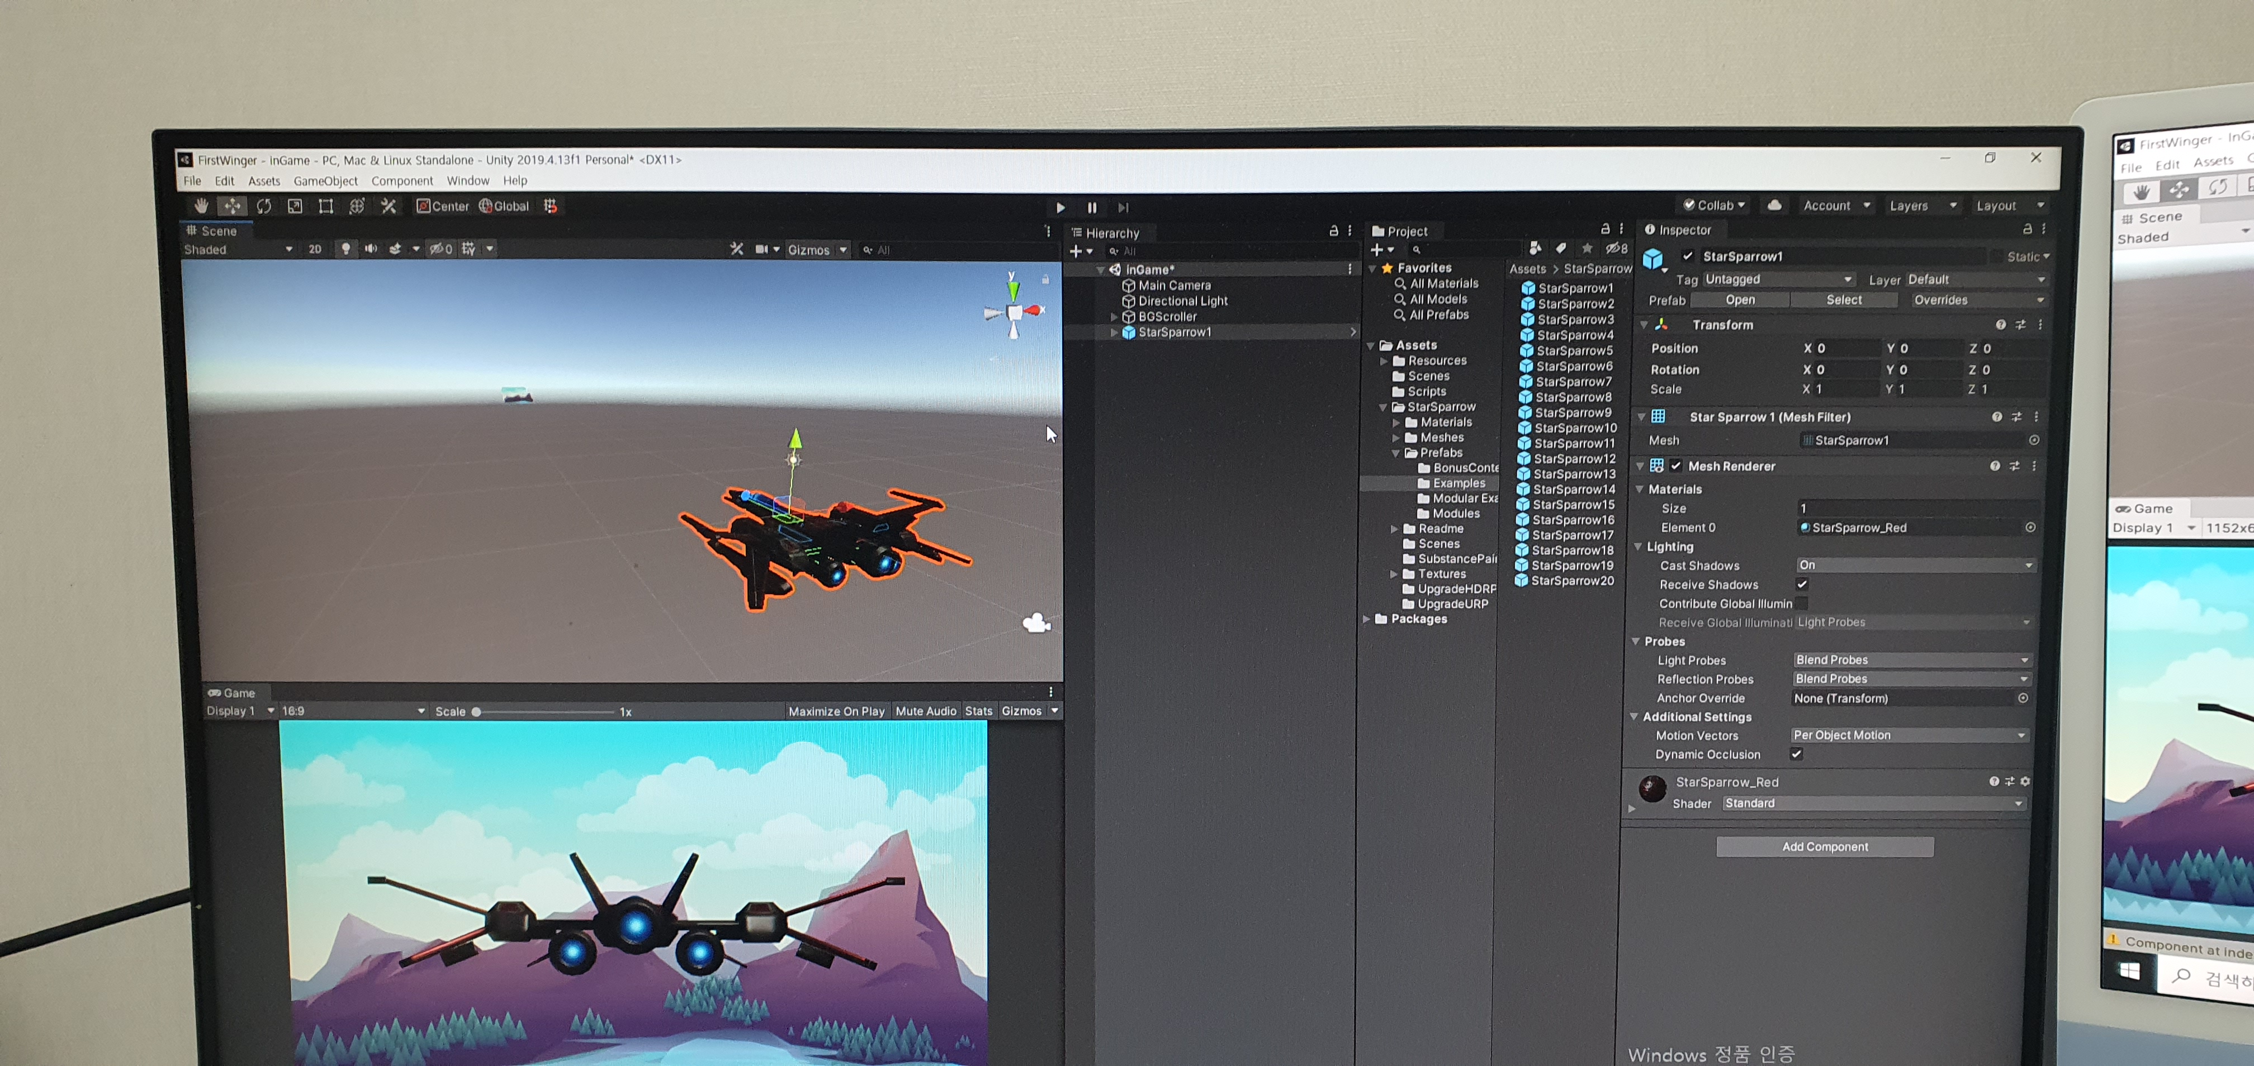
Task: Uncheck Receive Shadows checkbox
Action: 1802,584
